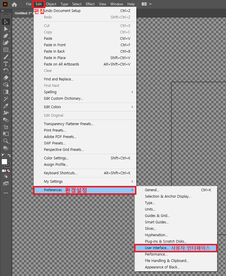
Task: Apply the None red-slash swatch
Action: (x=9, y=171)
